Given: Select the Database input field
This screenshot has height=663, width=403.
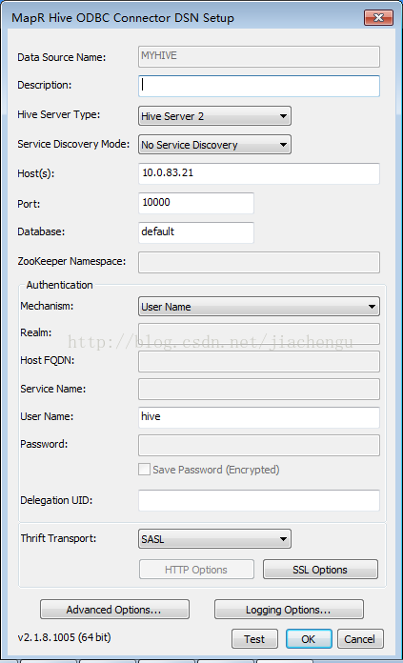Looking at the screenshot, I should pos(196,232).
